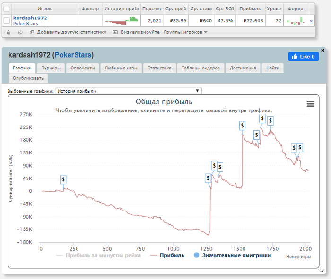Viewport: 331px width, 279px height.
Task: Click the Форма sparkline thumbnail
Action: 296,20
